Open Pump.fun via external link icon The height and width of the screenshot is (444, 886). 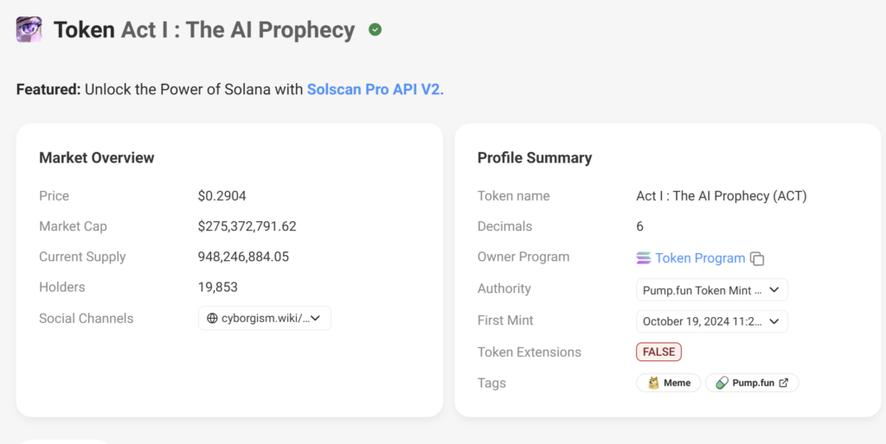tap(784, 383)
